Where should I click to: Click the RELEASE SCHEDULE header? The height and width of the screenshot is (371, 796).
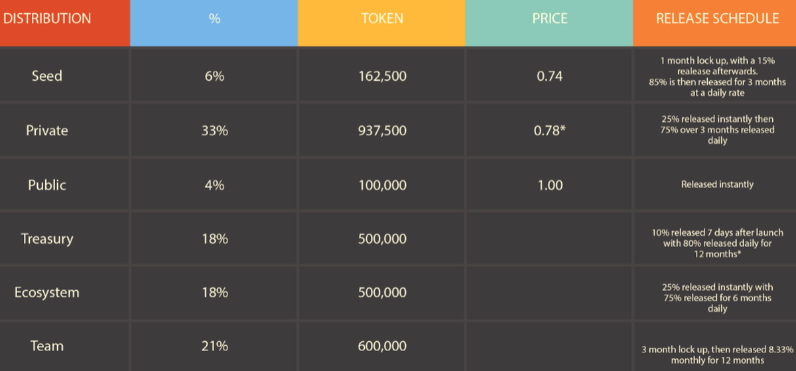pyautogui.click(x=717, y=19)
